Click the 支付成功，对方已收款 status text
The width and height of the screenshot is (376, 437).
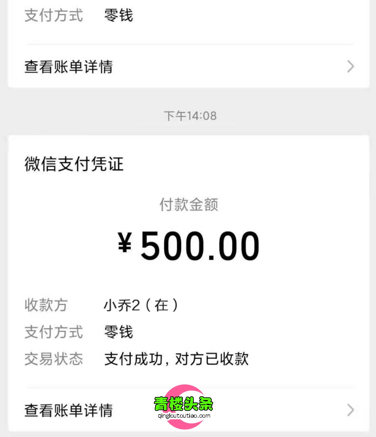[176, 359]
